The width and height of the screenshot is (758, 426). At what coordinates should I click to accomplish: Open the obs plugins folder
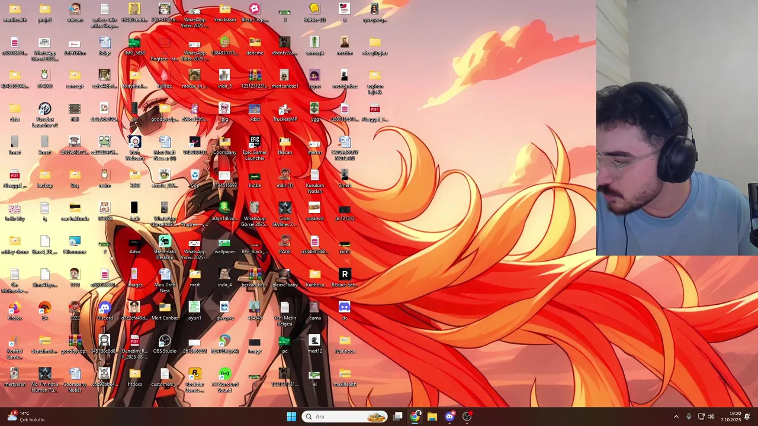375,46
